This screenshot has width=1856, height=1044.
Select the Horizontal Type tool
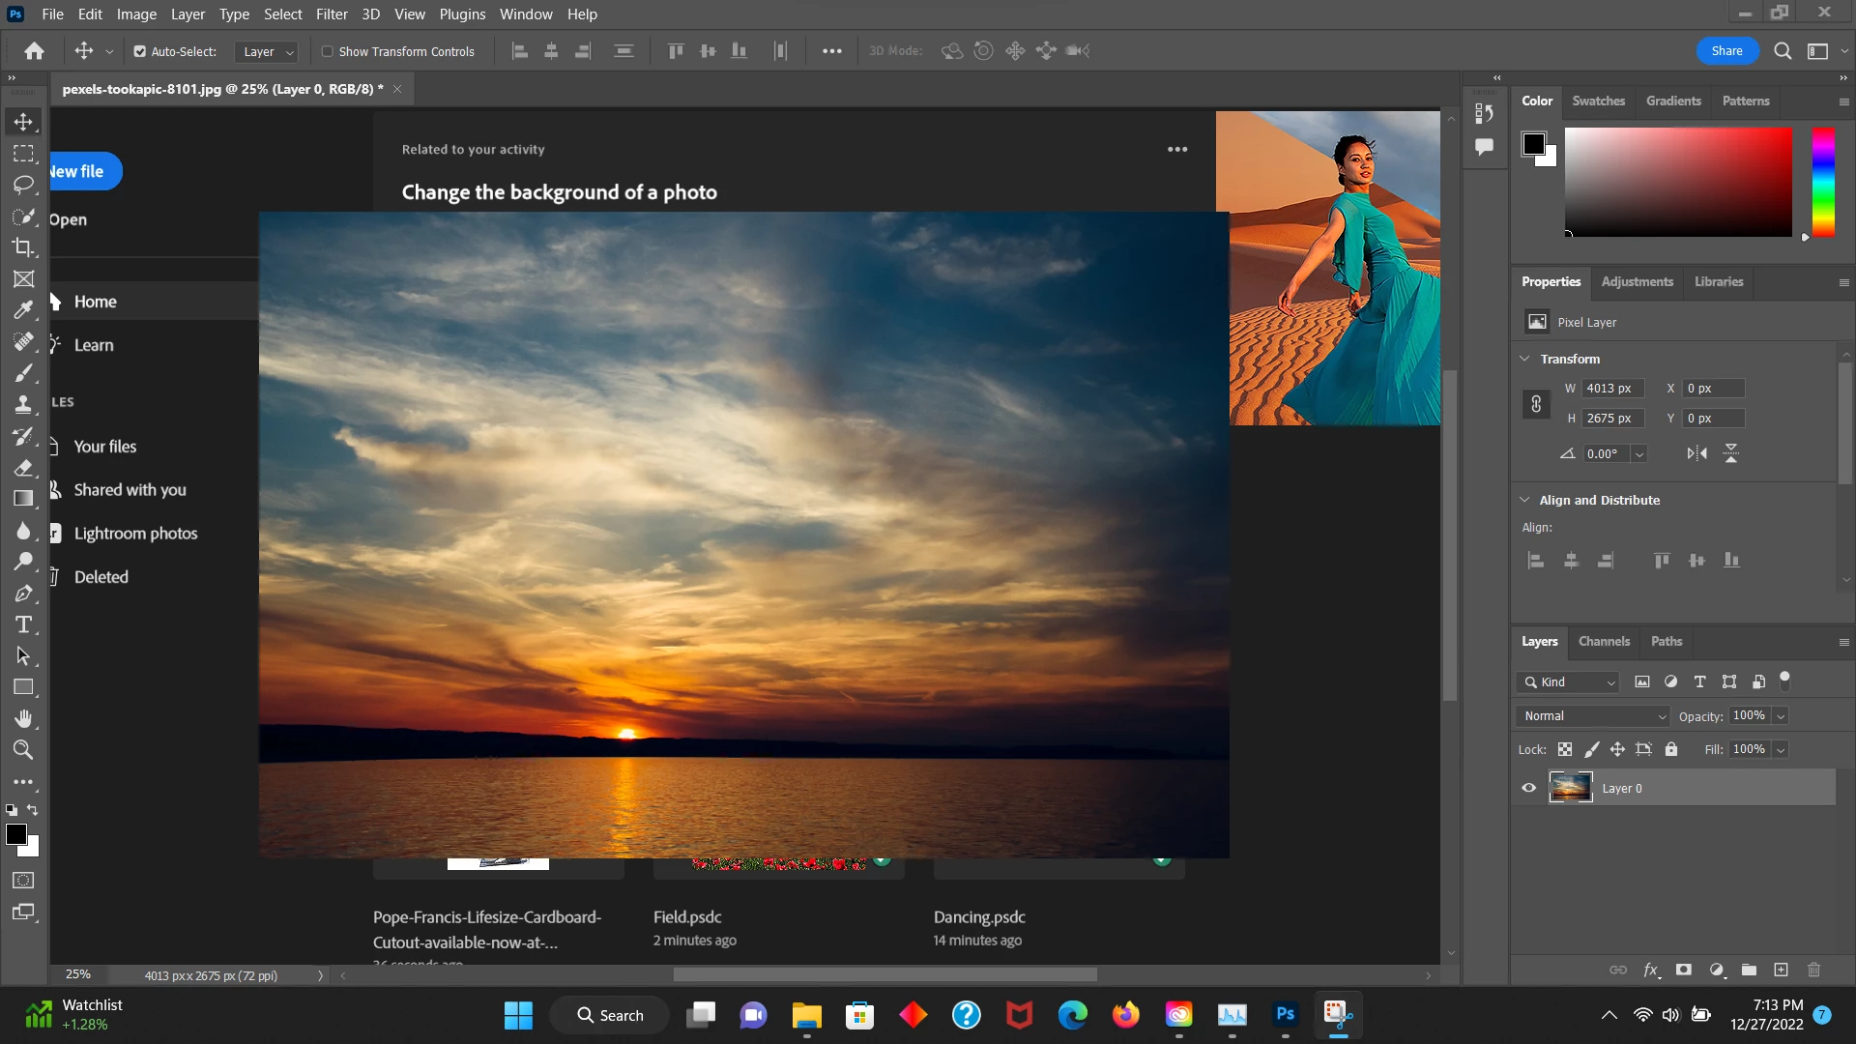point(23,624)
